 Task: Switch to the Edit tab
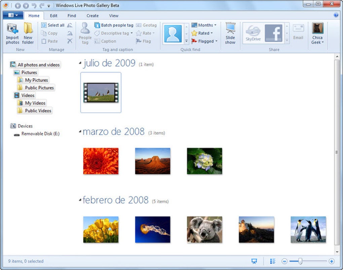click(x=53, y=16)
